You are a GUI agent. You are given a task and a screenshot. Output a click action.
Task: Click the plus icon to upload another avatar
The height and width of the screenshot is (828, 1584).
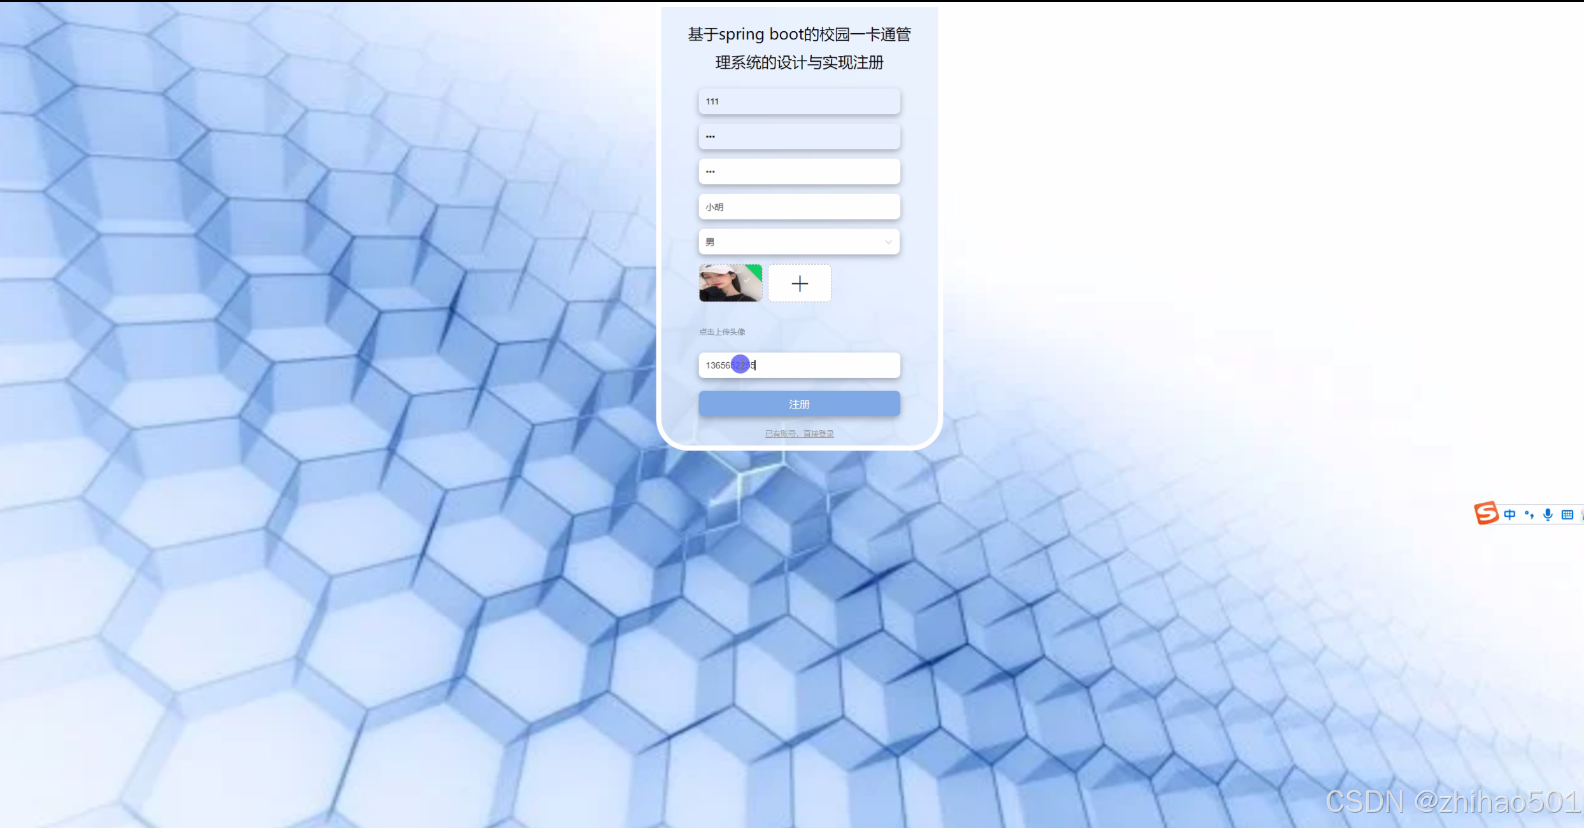pyautogui.click(x=799, y=283)
